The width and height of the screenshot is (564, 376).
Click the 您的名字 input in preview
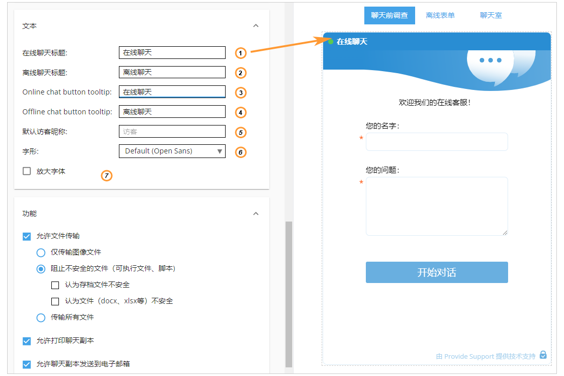(x=436, y=142)
